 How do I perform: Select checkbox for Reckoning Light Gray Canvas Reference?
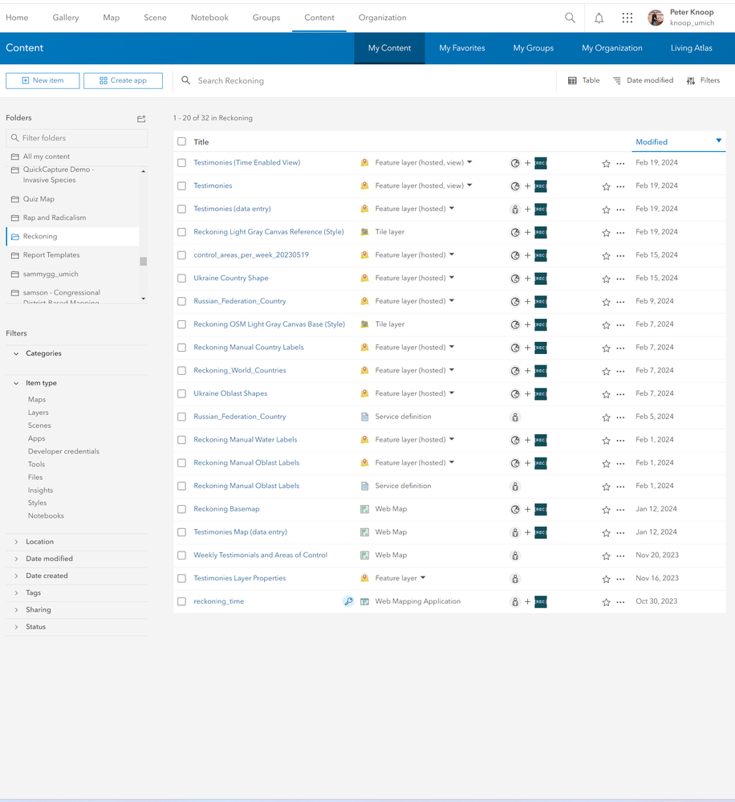(x=181, y=232)
